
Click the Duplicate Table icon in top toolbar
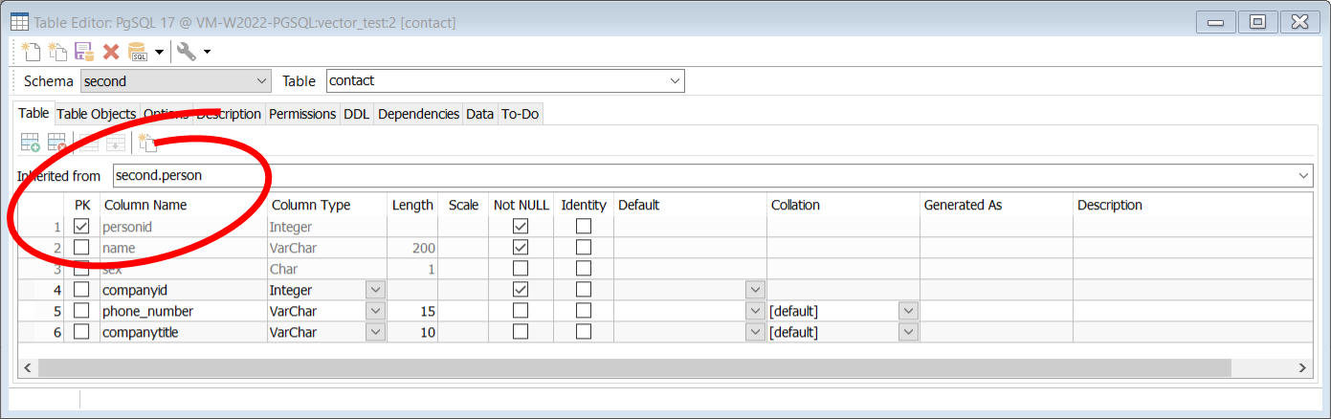57,52
